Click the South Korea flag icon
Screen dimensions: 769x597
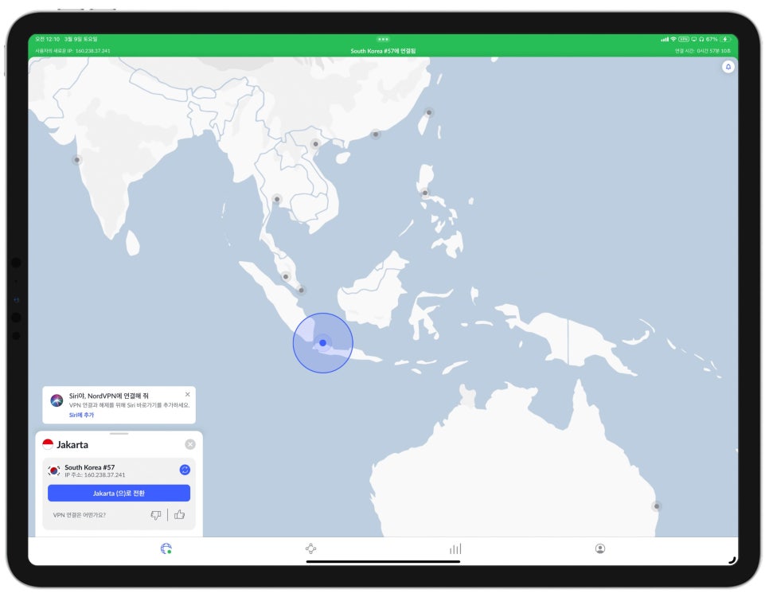click(x=54, y=471)
